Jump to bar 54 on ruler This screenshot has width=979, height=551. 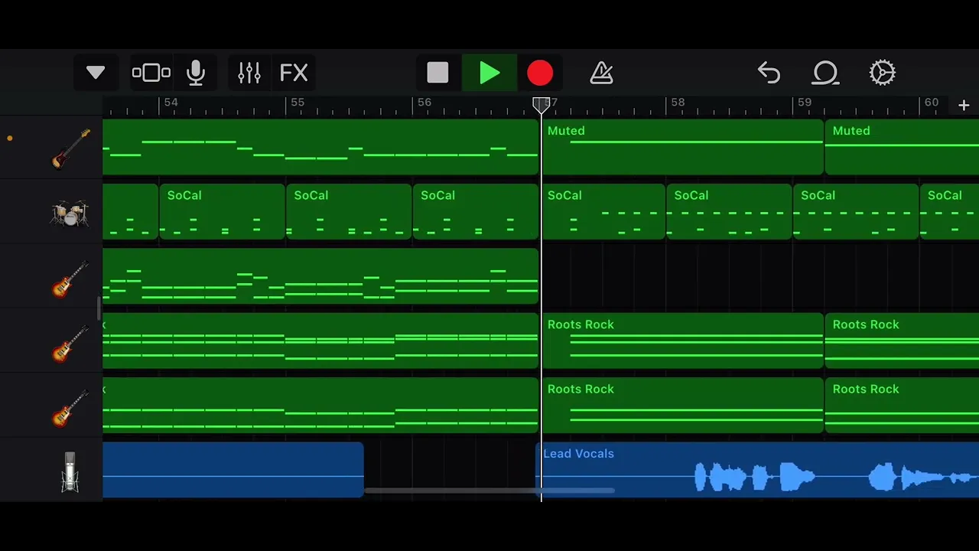coord(170,103)
